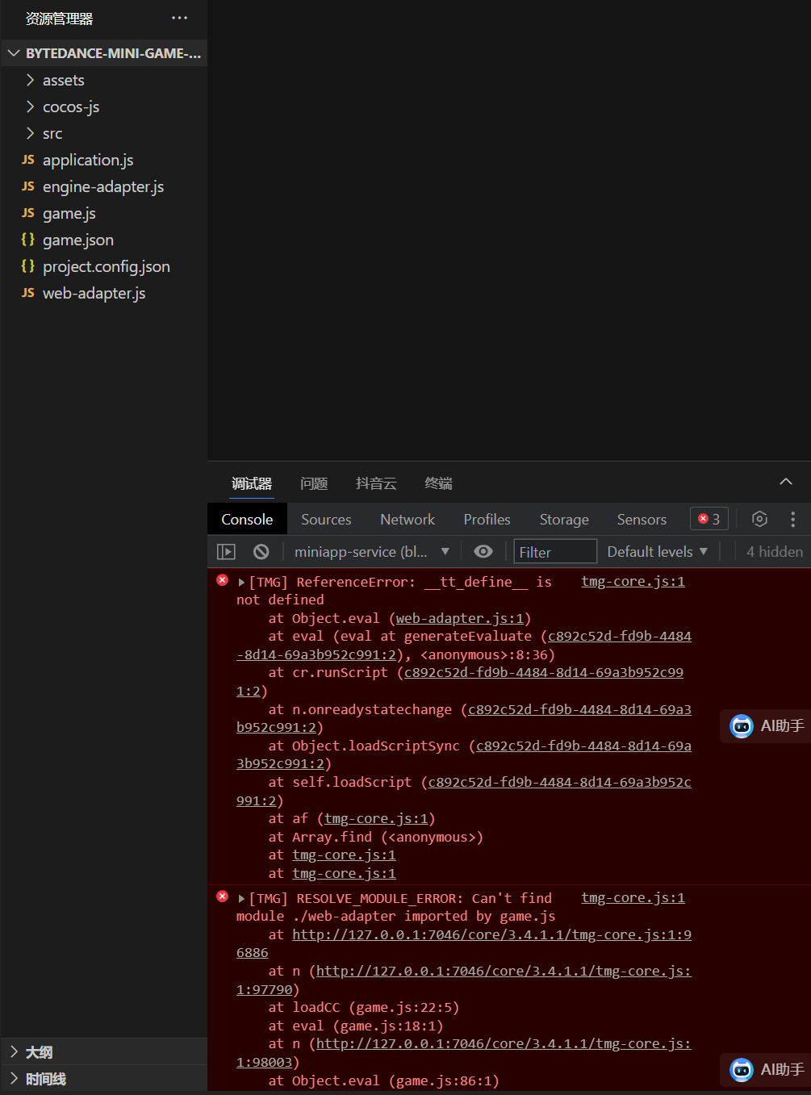Select the Sensors devtools tab
Viewport: 811px width, 1095px height.
[x=642, y=520]
